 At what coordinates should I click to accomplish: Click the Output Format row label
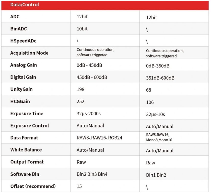pyautogui.click(x=27, y=162)
